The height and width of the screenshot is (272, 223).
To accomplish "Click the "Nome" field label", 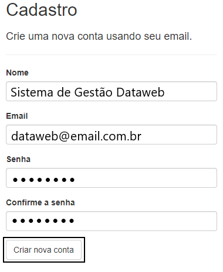I will click(x=18, y=73).
